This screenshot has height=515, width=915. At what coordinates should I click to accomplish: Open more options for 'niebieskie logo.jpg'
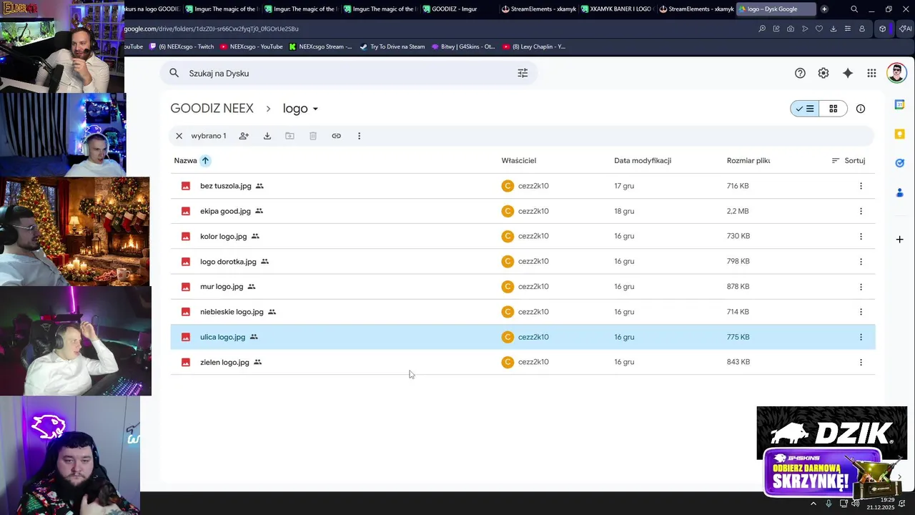(x=861, y=312)
